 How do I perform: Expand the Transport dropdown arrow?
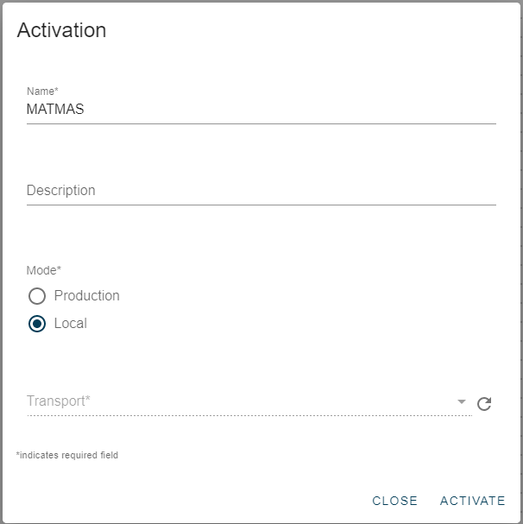click(x=462, y=402)
